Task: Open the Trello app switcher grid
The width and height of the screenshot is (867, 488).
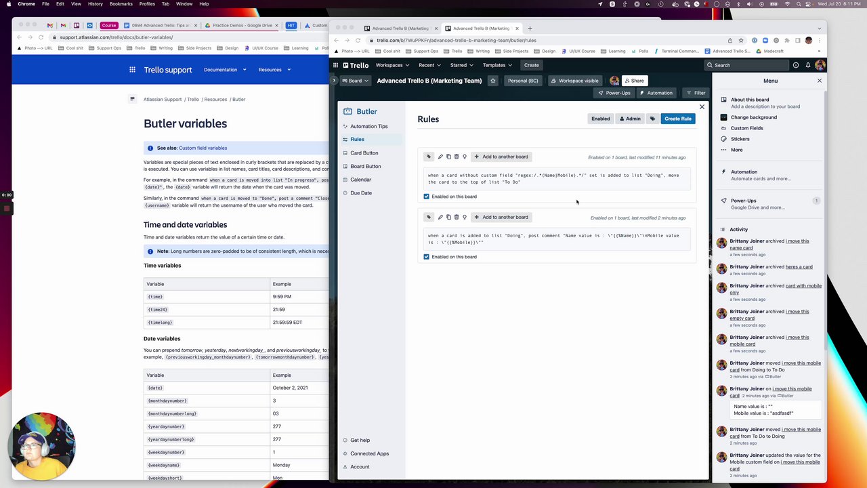Action: 335,65
